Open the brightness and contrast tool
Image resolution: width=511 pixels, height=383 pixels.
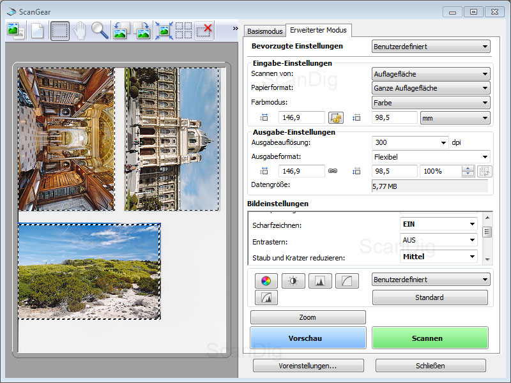coord(293,280)
